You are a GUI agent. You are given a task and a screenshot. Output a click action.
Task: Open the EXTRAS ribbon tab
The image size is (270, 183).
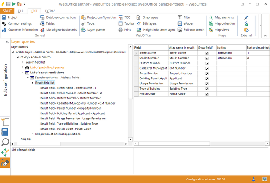50,11
